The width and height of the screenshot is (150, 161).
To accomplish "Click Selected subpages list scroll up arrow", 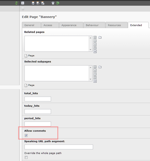I will pyautogui.click(x=90, y=67).
